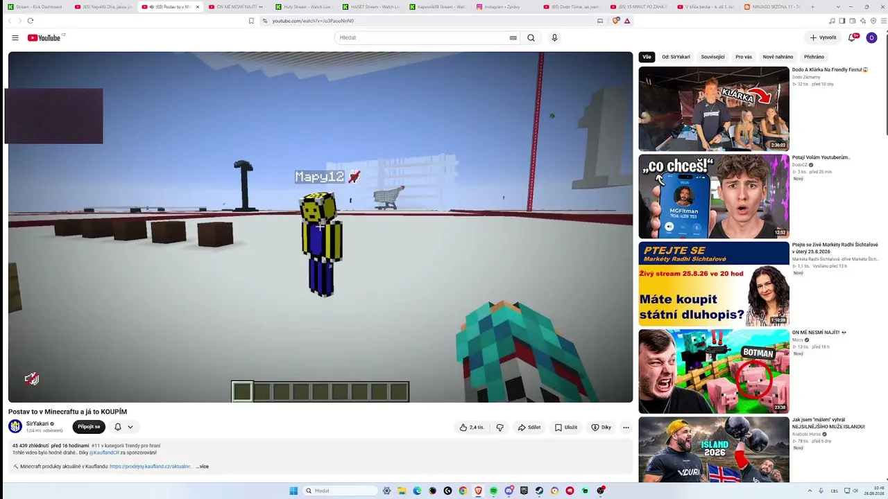
Task: Open more actions three-dot menu under video
Action: (x=626, y=428)
